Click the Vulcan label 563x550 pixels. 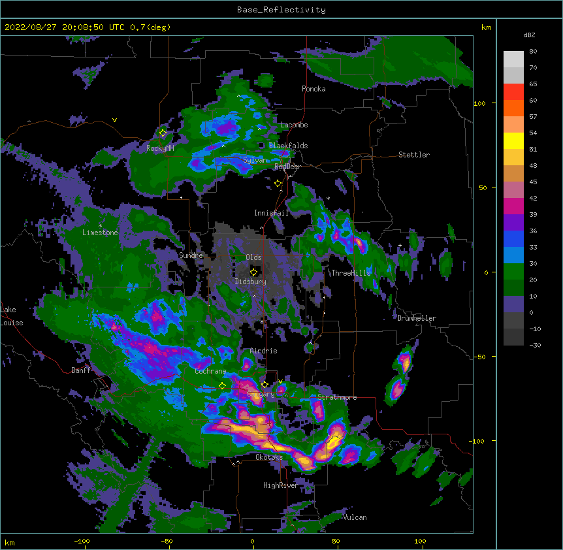(355, 517)
